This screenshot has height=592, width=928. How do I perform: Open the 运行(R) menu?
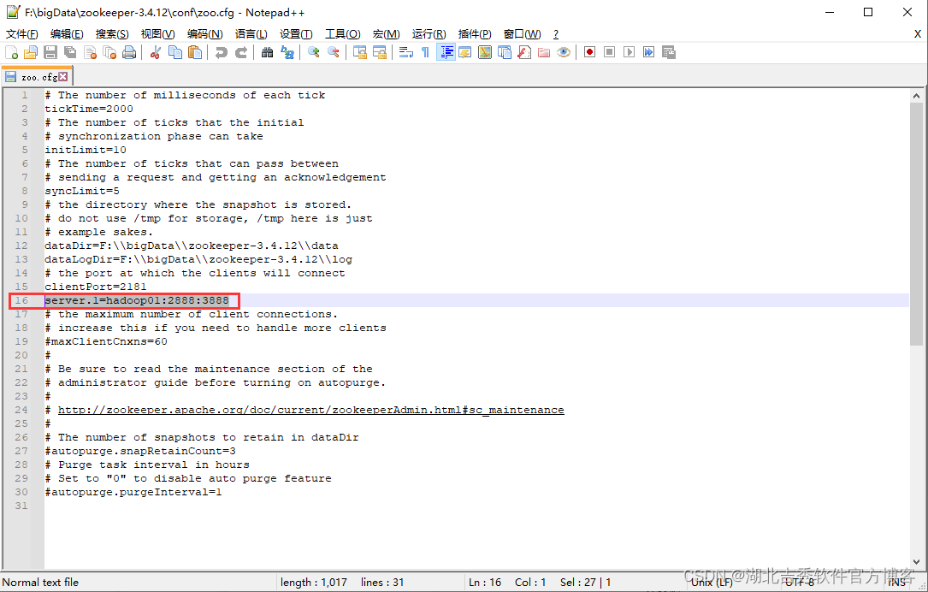429,33
